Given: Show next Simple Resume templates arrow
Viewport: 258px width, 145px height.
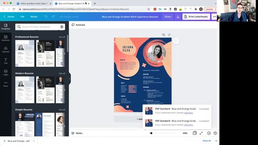Looking at the screenshot, I should [x=64, y=126].
